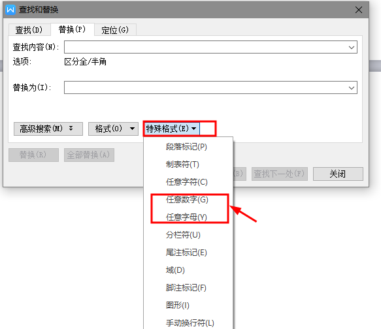Click the 区分全/半角 option text
381x329 pixels.
pyautogui.click(x=86, y=61)
